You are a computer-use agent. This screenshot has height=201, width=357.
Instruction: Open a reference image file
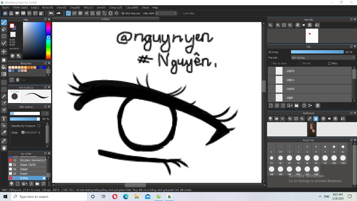276,119
